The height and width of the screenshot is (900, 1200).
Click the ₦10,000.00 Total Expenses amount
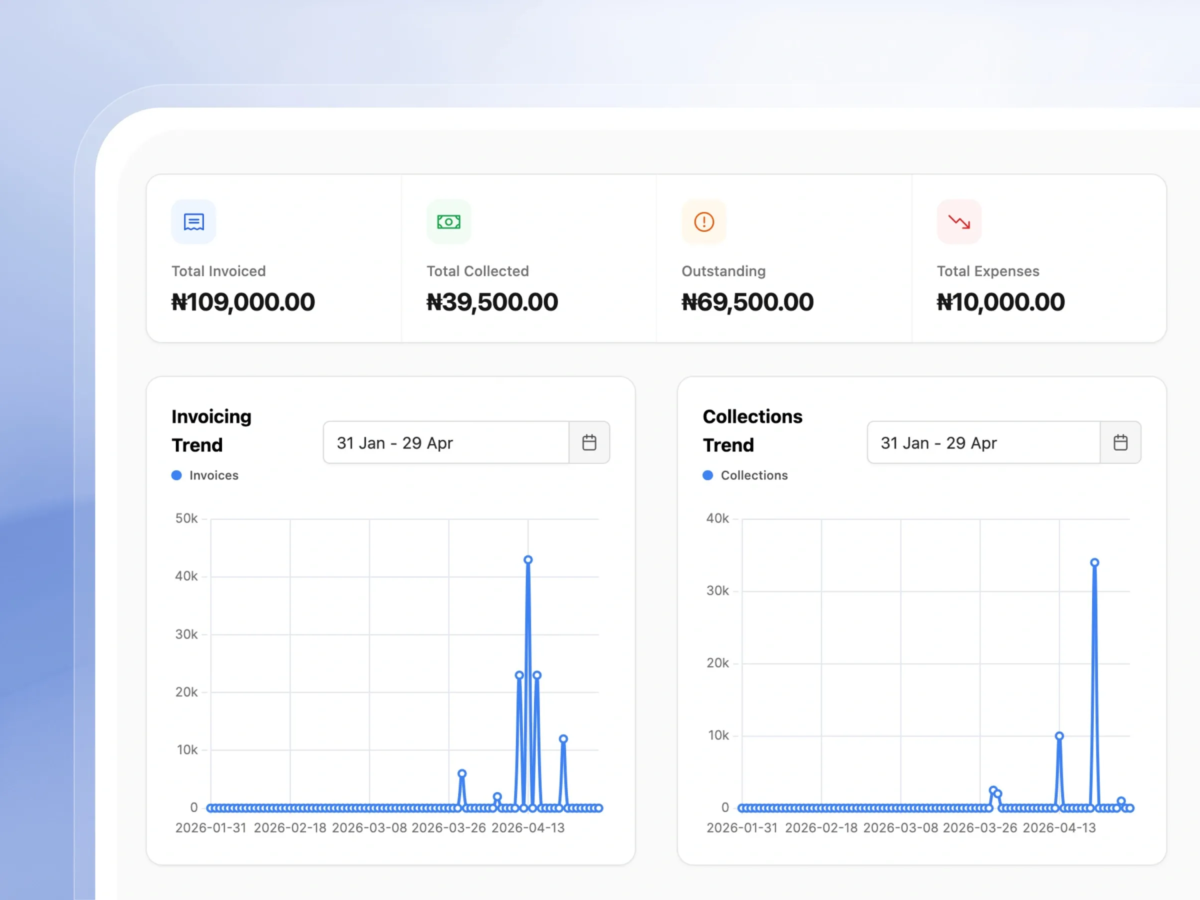(x=1001, y=302)
